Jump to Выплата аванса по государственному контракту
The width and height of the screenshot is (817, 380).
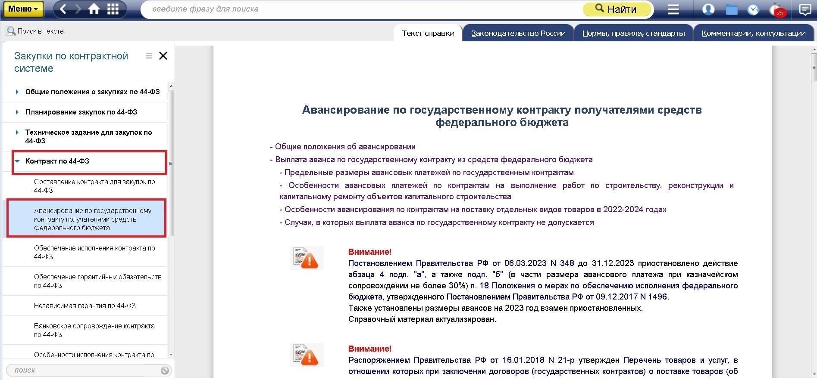(x=434, y=160)
